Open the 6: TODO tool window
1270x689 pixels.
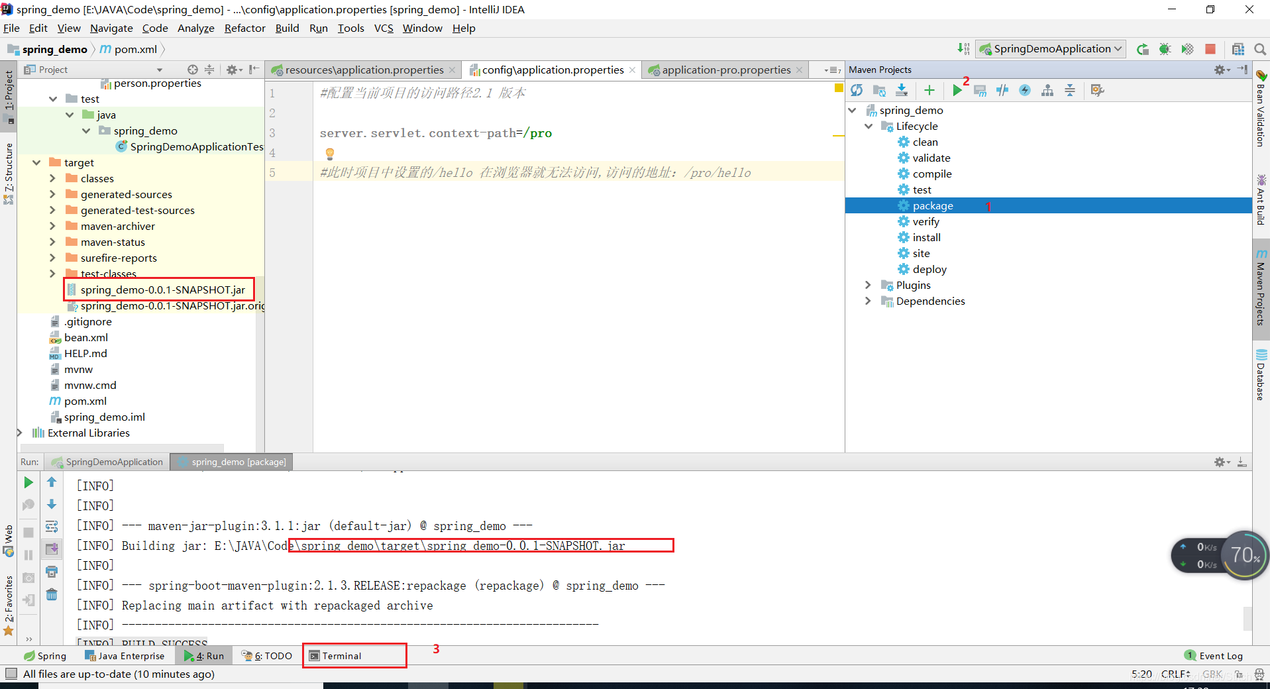(x=266, y=656)
